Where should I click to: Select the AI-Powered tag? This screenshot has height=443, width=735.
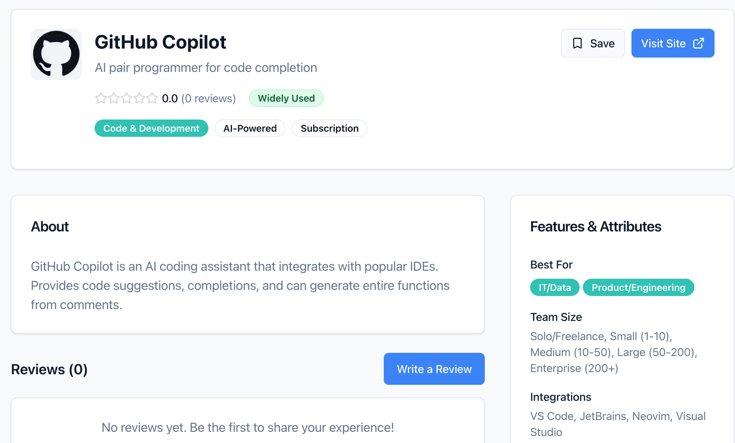click(250, 128)
